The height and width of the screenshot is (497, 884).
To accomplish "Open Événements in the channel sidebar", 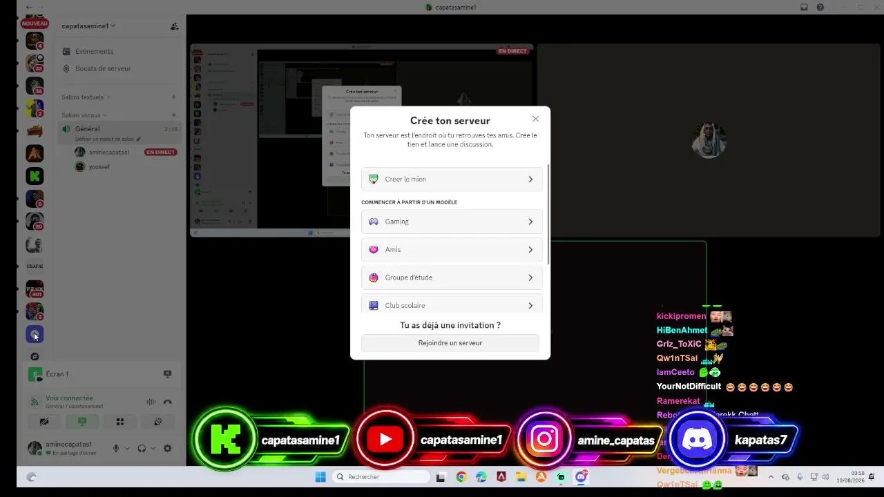I will [94, 51].
